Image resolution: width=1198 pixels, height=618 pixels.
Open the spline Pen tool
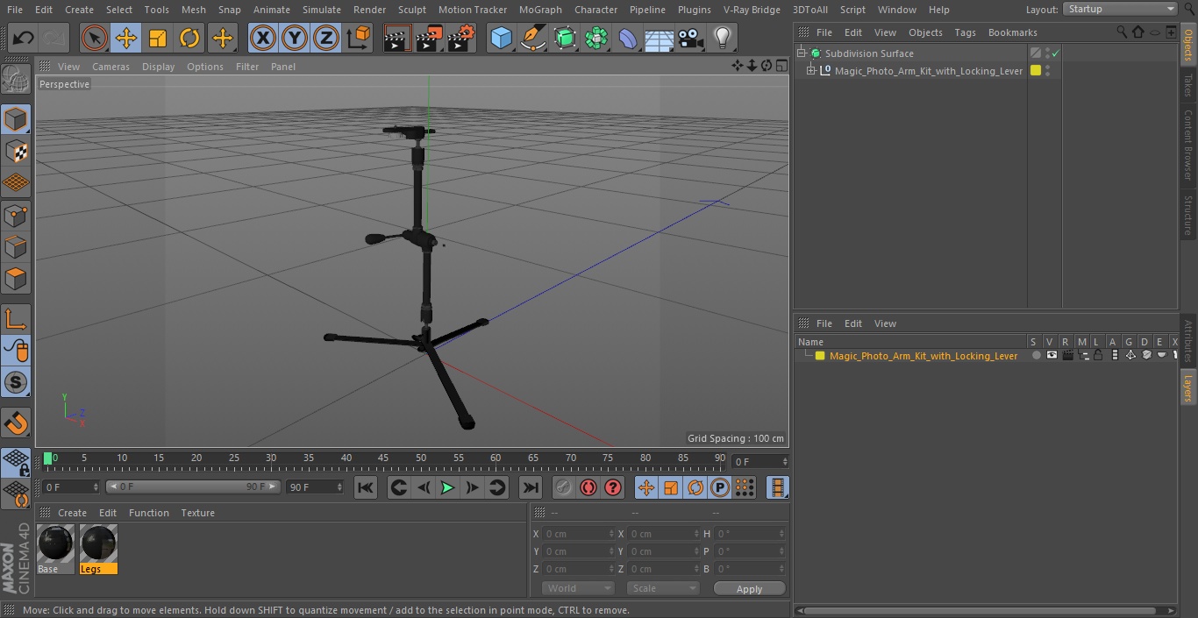[x=533, y=38]
